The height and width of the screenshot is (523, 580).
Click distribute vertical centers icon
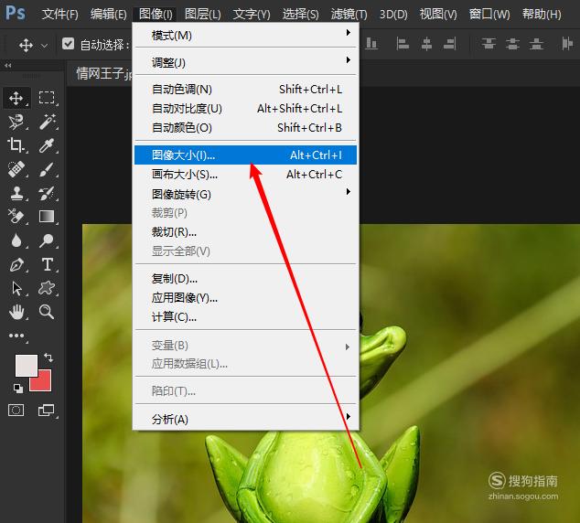coord(512,44)
